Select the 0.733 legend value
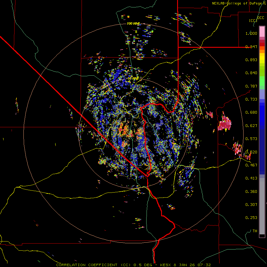This screenshot has width=267, height=267. point(251,99)
